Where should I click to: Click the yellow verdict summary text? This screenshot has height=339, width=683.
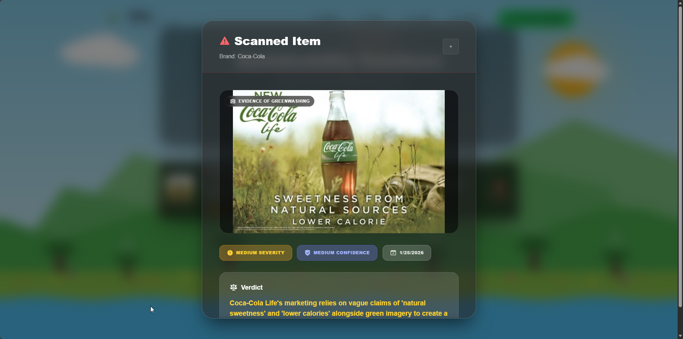tap(339, 308)
